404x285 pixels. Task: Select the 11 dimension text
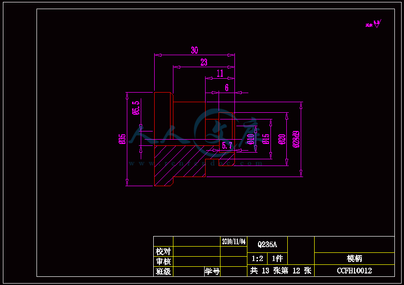[x=220, y=73]
